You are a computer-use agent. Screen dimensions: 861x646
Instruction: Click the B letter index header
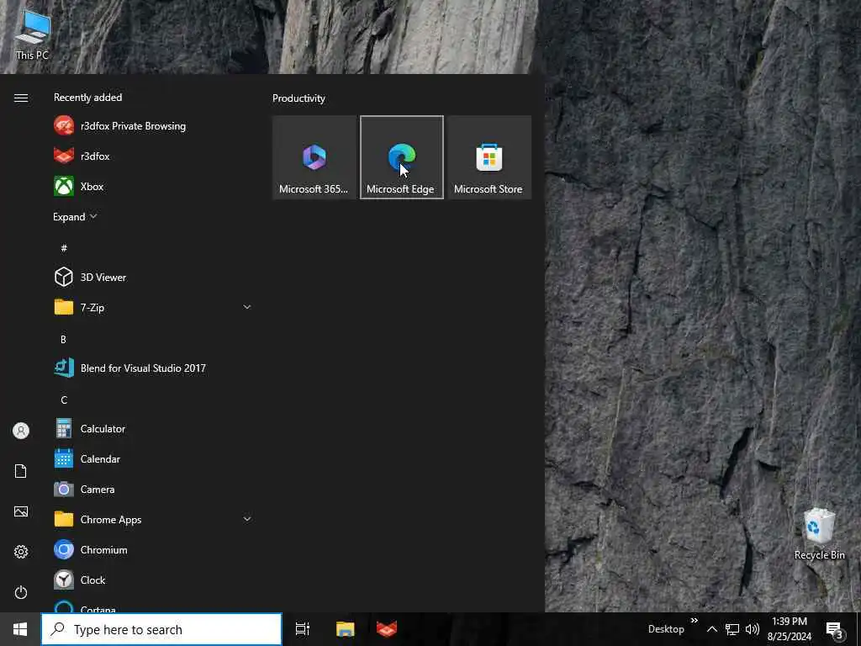coord(63,340)
